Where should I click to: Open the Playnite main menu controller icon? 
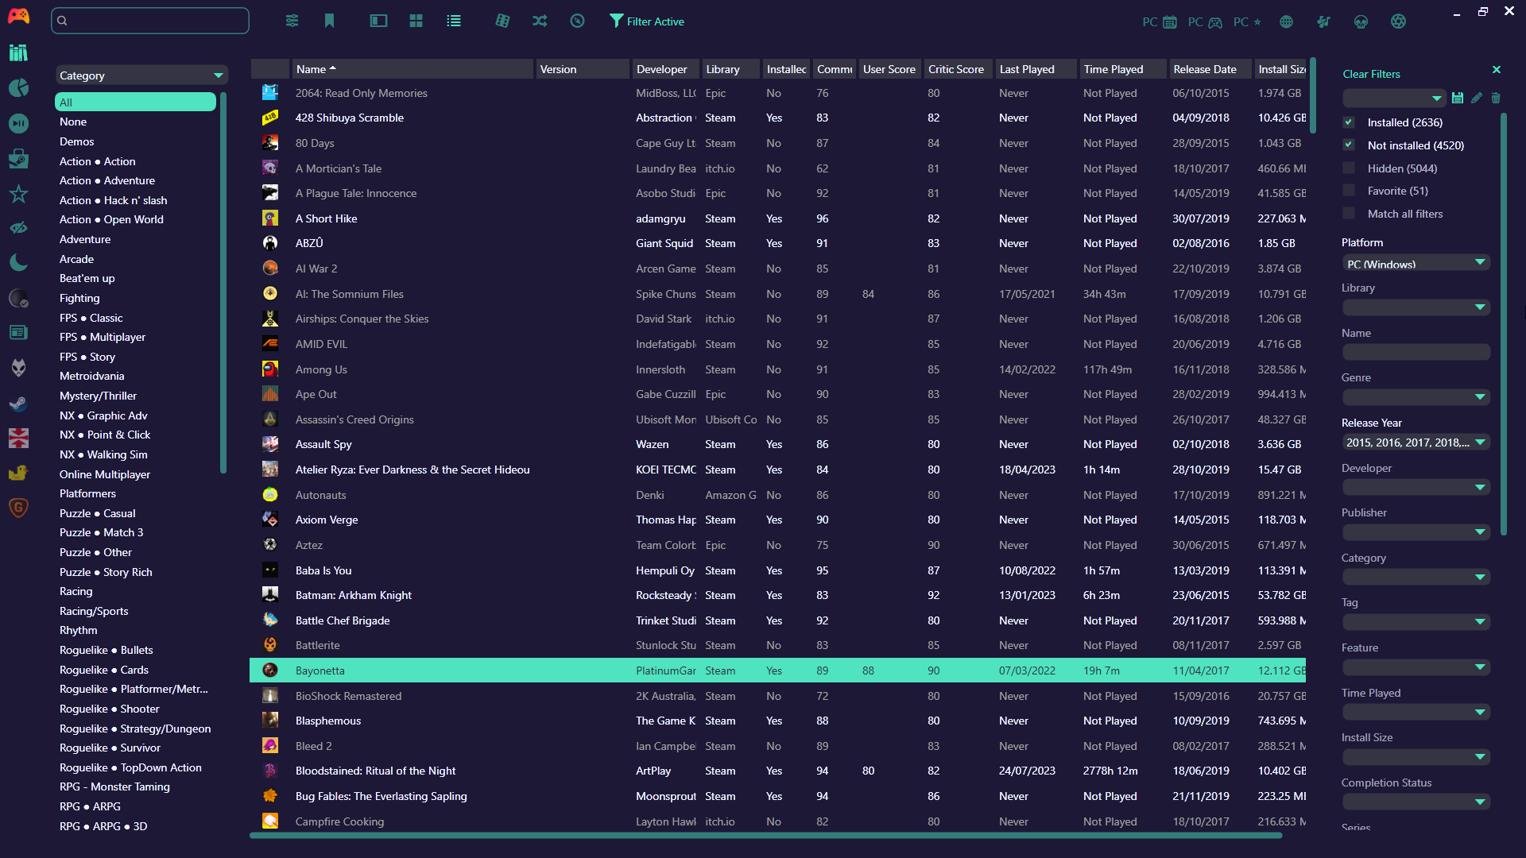18,17
